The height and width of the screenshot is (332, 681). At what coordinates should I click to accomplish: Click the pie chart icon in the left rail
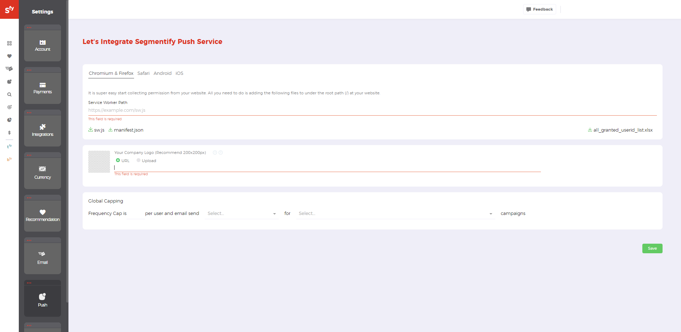click(9, 120)
